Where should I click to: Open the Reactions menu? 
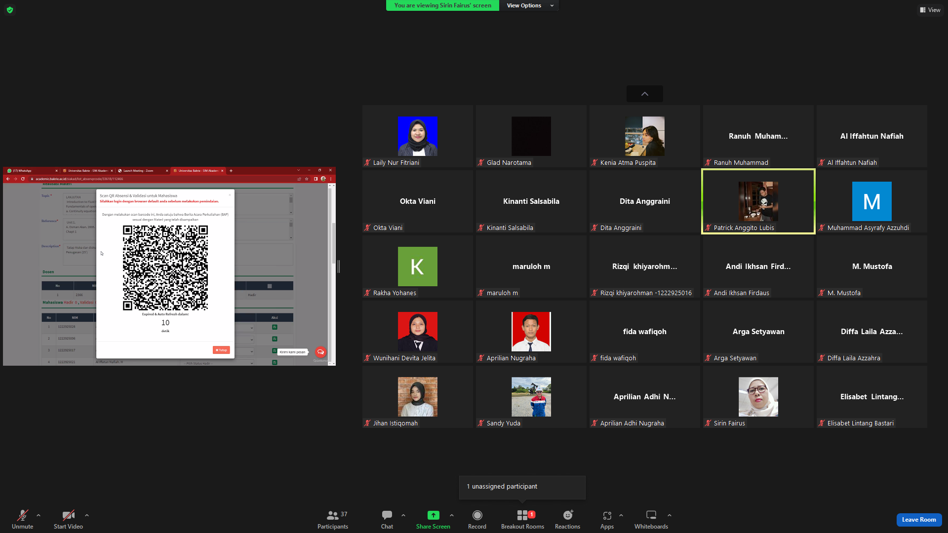(x=568, y=520)
